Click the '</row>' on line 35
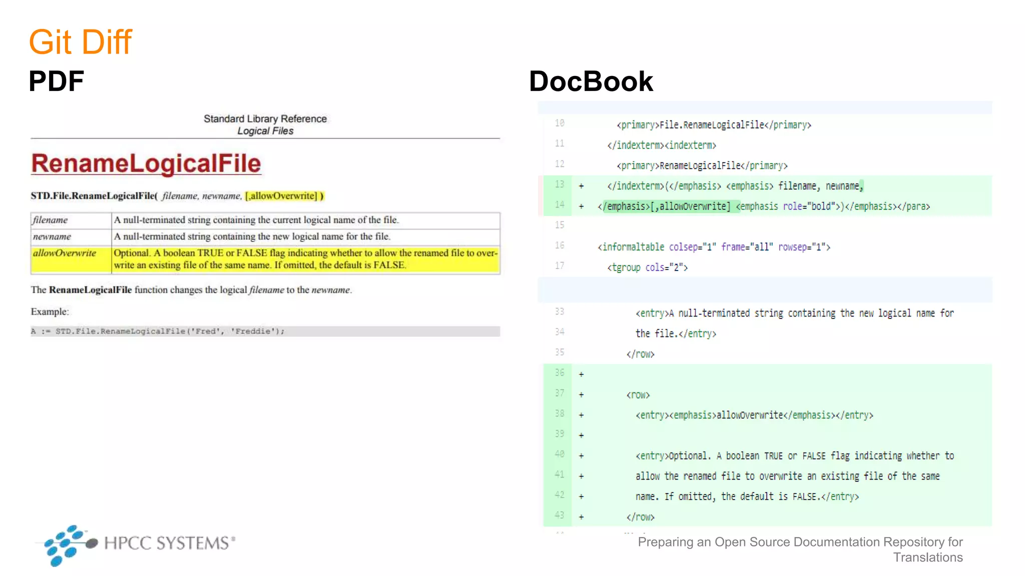1025x576 pixels. pos(641,354)
